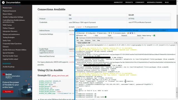The image size is (178, 100).
Task: Open the Database menu
Action: point(88,40)
